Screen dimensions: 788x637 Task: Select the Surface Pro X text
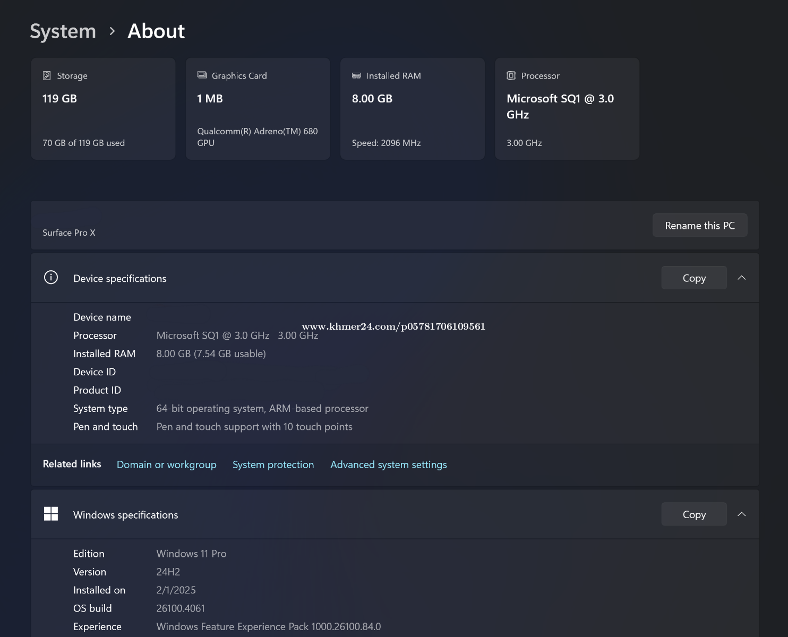pyautogui.click(x=69, y=233)
